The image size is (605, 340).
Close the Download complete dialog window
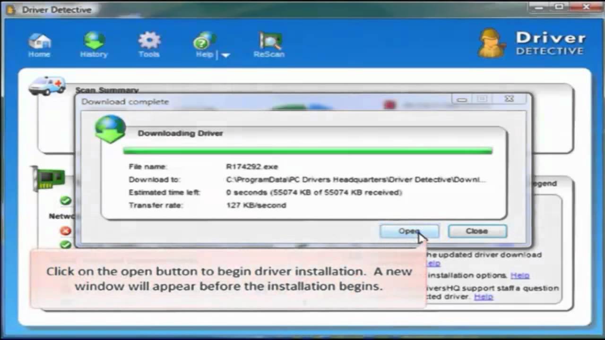click(x=509, y=99)
